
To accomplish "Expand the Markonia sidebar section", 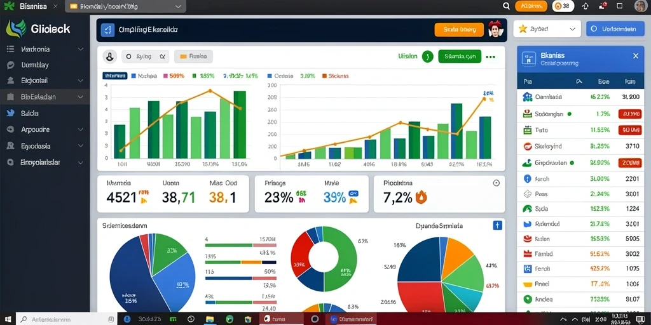I will [81, 49].
